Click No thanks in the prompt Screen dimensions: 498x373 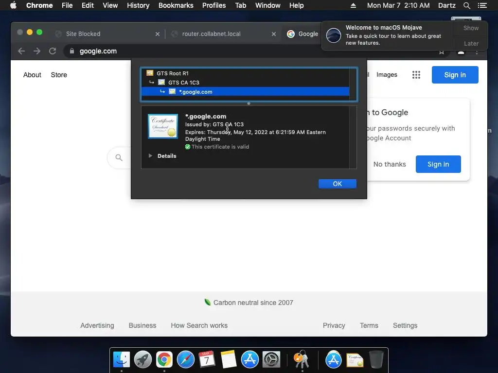(390, 164)
